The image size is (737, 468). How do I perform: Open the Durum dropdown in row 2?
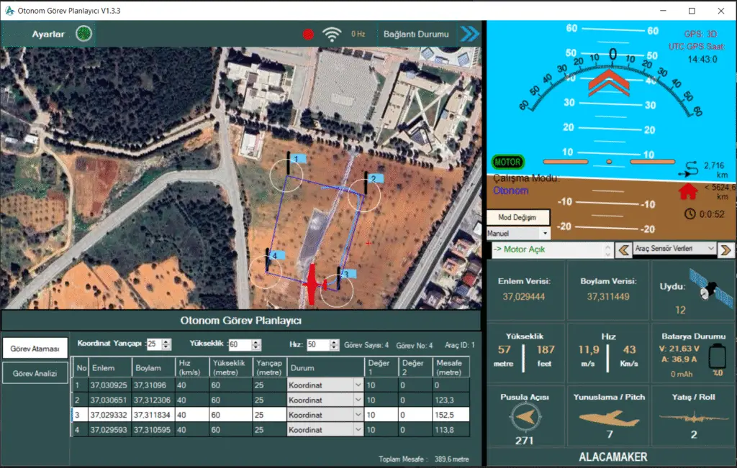pyautogui.click(x=358, y=400)
